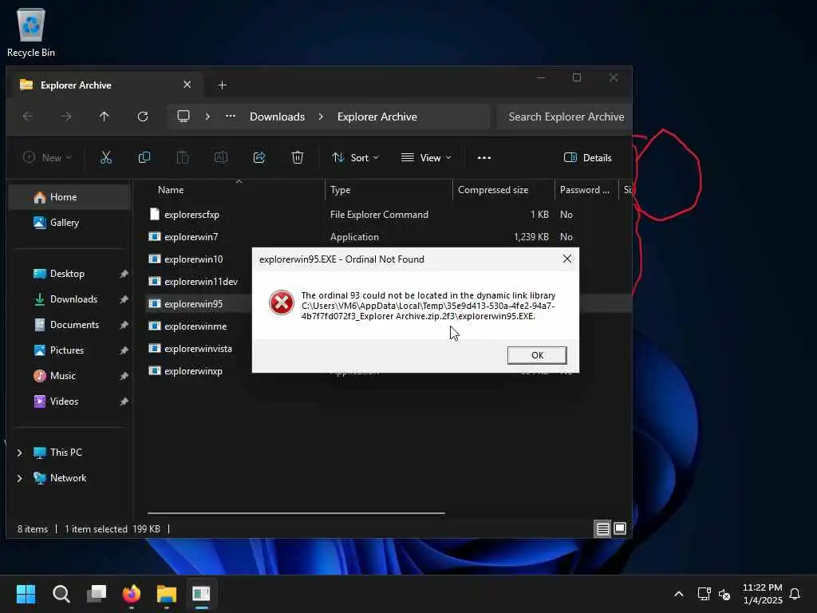Switch to large thumbnails view icon
Viewport: 817px width, 613px height.
(x=619, y=528)
